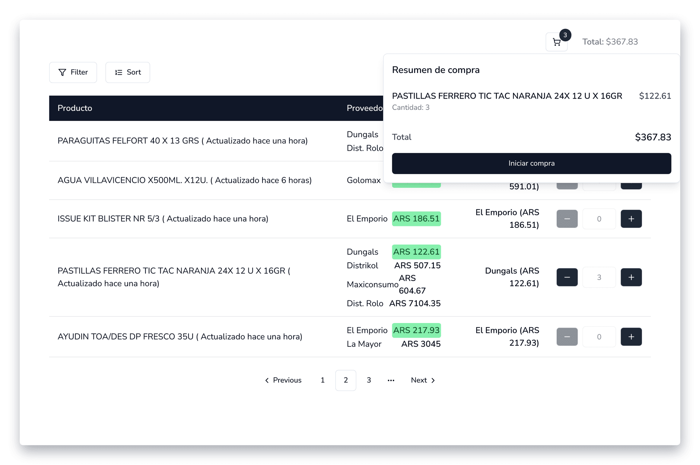
Task: Click Resumen de compra heading
Action: (x=436, y=70)
